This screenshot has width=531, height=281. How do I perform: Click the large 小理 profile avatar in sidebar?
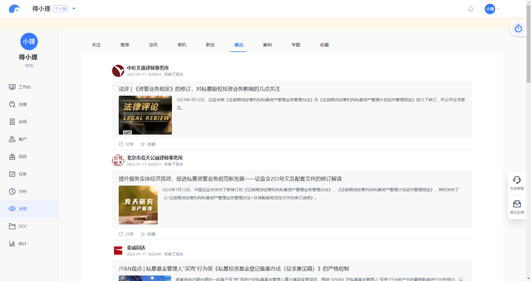click(29, 41)
